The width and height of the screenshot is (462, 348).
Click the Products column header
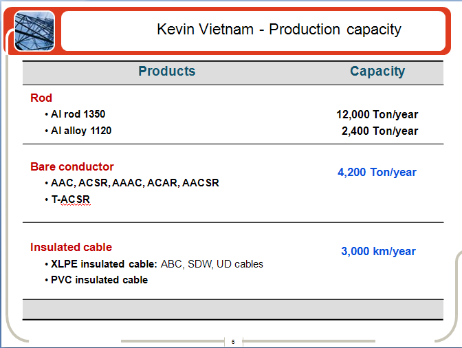(167, 71)
